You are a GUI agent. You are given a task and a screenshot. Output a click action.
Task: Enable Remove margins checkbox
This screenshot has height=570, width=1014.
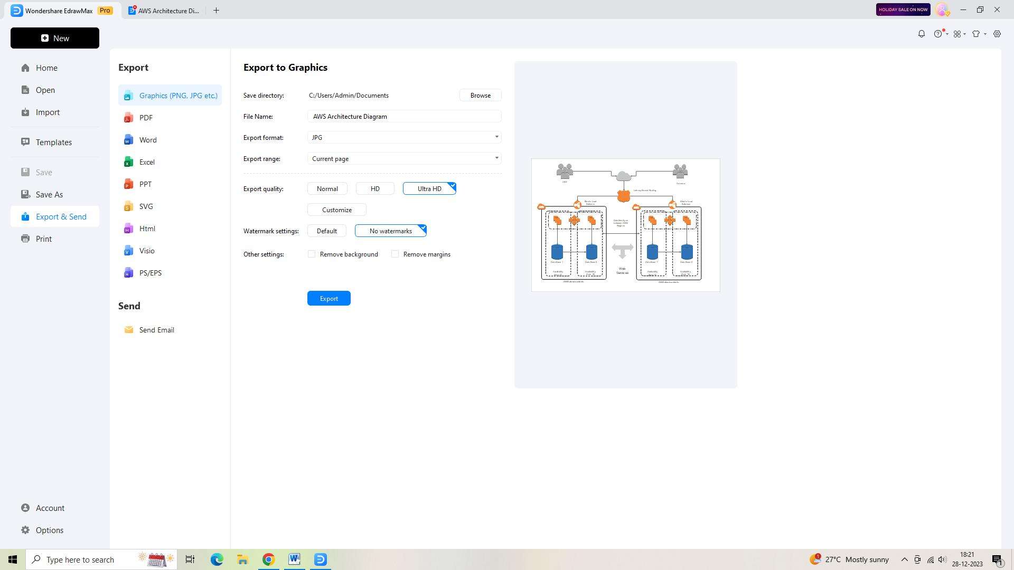pyautogui.click(x=395, y=254)
